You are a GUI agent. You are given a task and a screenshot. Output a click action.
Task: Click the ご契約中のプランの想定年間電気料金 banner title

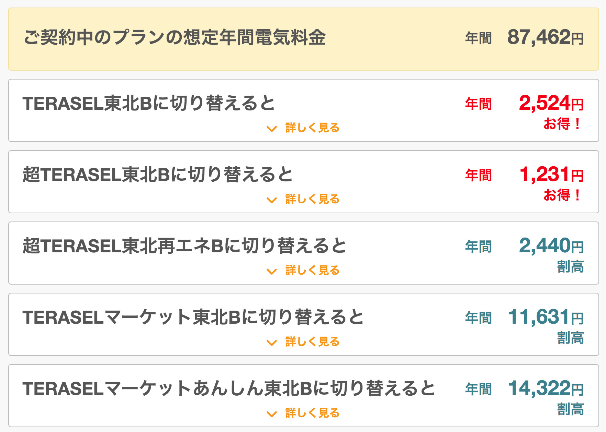175,37
